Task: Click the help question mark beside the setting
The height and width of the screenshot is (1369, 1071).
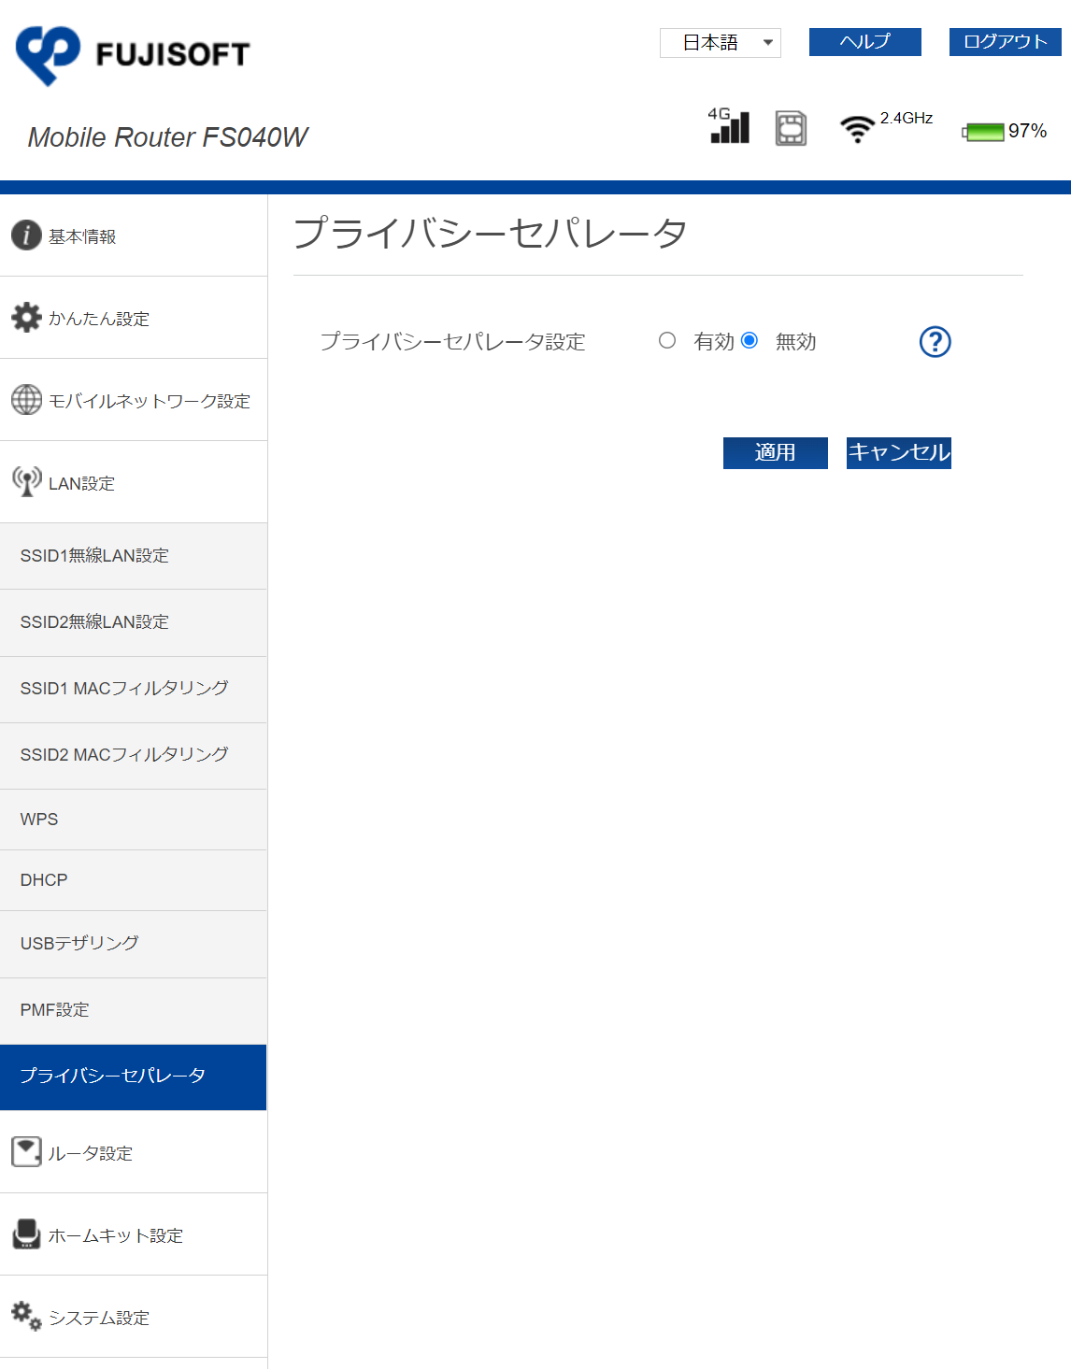Action: 935,342
